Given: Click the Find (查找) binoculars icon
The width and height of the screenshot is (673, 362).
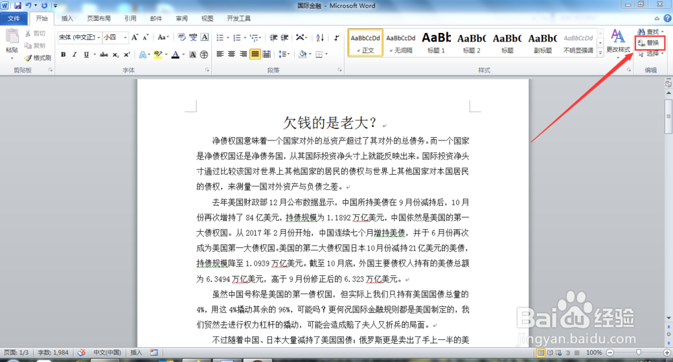Looking at the screenshot, I should click(641, 32).
